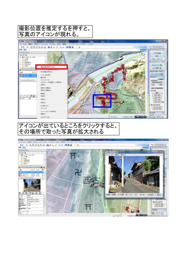Image resolution: width=189 pixels, height=268 pixels.
Task: Expand the 圧縮 submenu arrow in the context menu
Action: click(x=66, y=96)
